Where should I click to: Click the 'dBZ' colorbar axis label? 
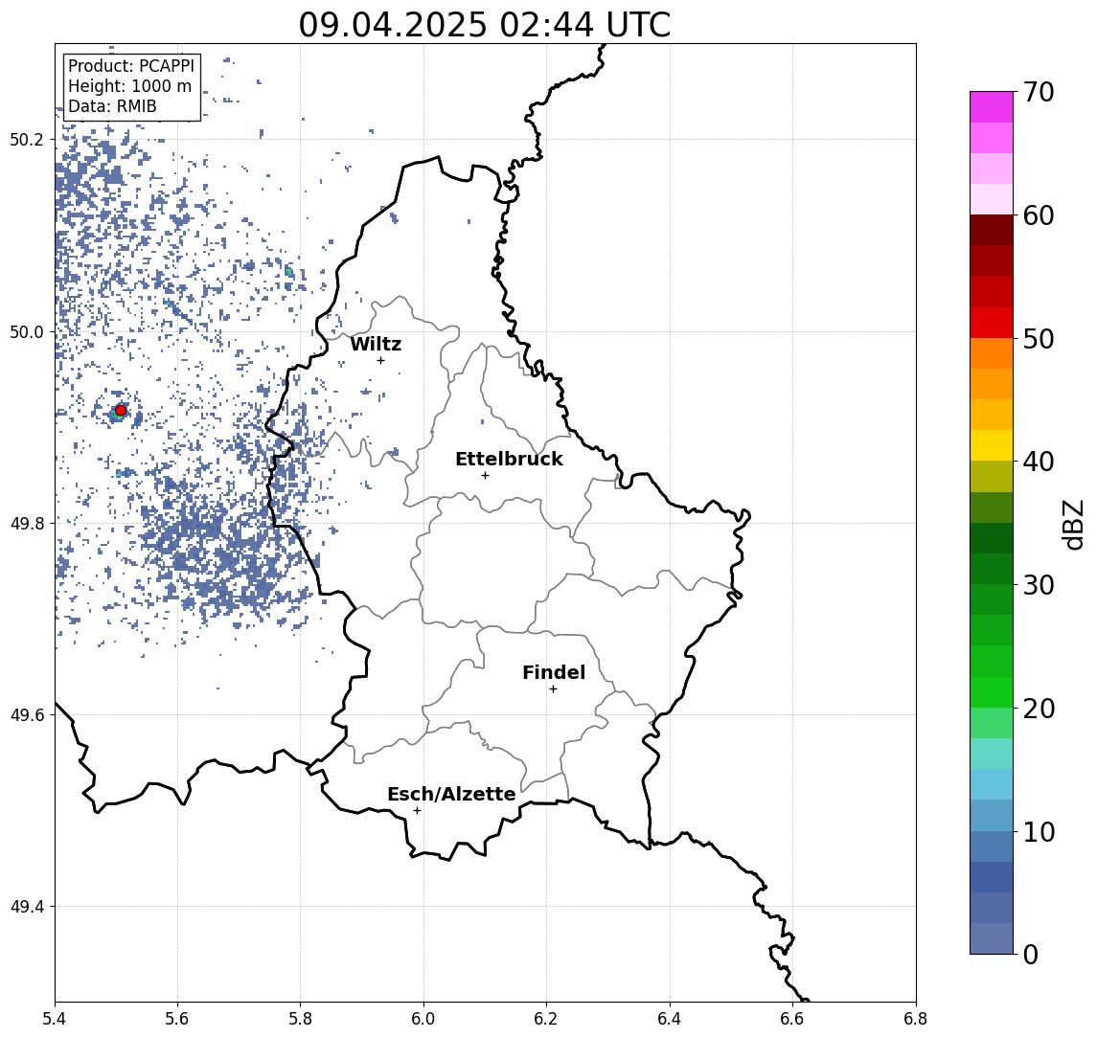click(x=1073, y=525)
